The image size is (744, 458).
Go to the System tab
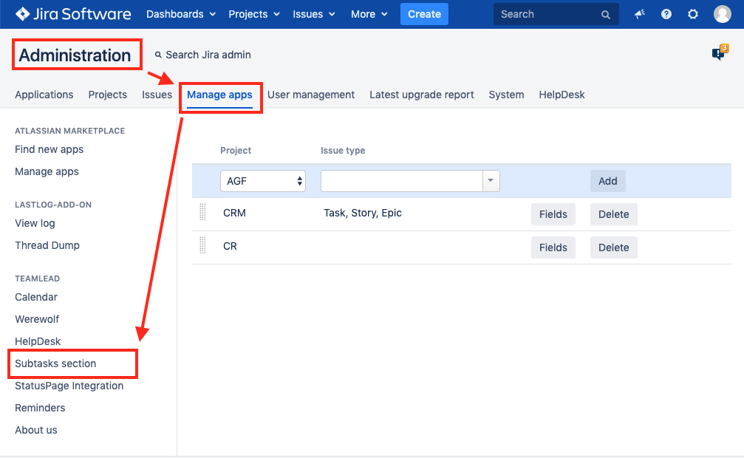point(506,95)
